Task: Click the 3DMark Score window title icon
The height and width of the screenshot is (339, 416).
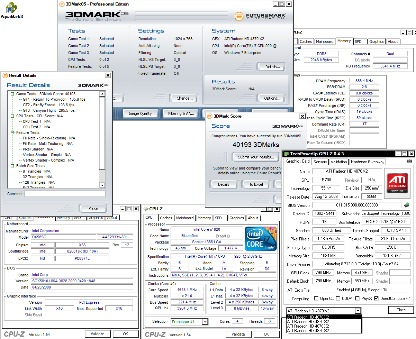Action: pyautogui.click(x=210, y=116)
